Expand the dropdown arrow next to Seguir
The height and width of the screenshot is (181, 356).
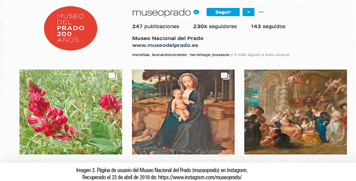pyautogui.click(x=248, y=12)
